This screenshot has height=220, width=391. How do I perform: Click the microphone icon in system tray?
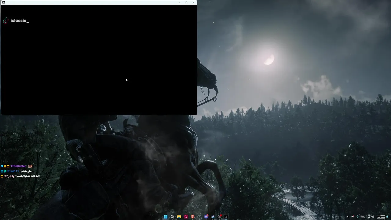tap(357, 217)
